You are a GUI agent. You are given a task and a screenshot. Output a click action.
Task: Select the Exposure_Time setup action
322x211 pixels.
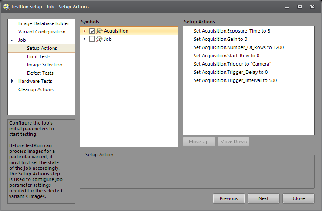[232, 31]
